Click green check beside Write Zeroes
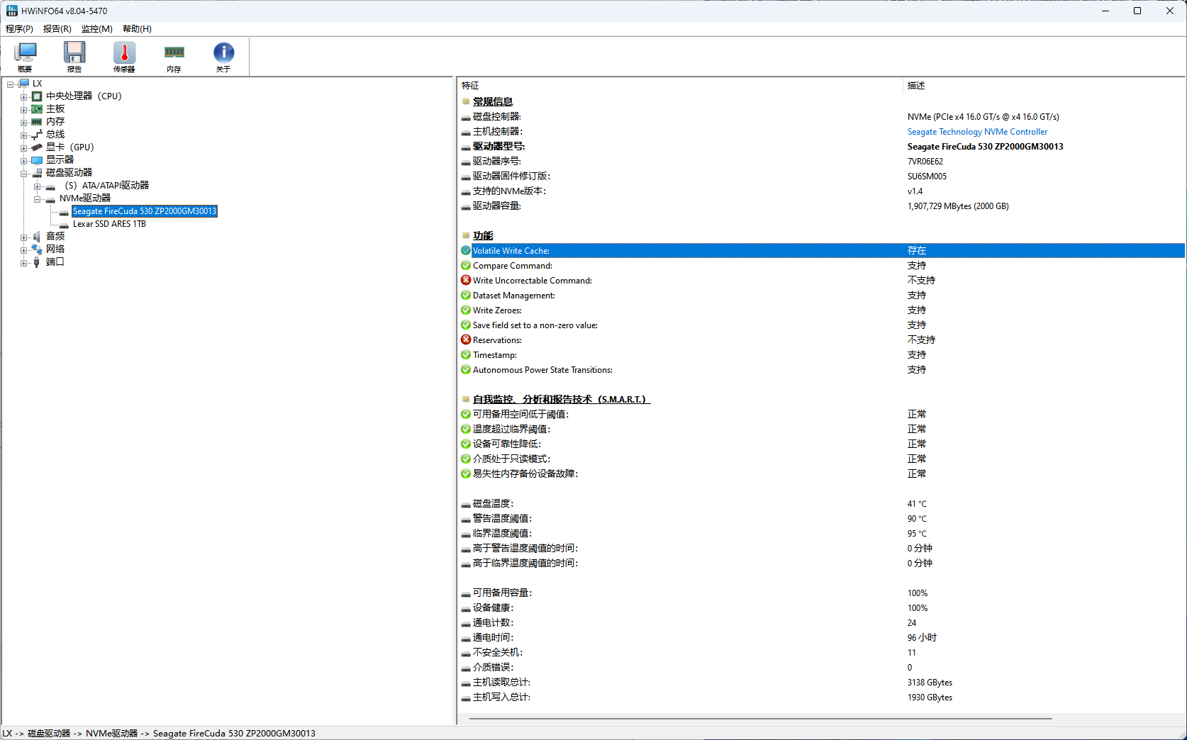 466,310
